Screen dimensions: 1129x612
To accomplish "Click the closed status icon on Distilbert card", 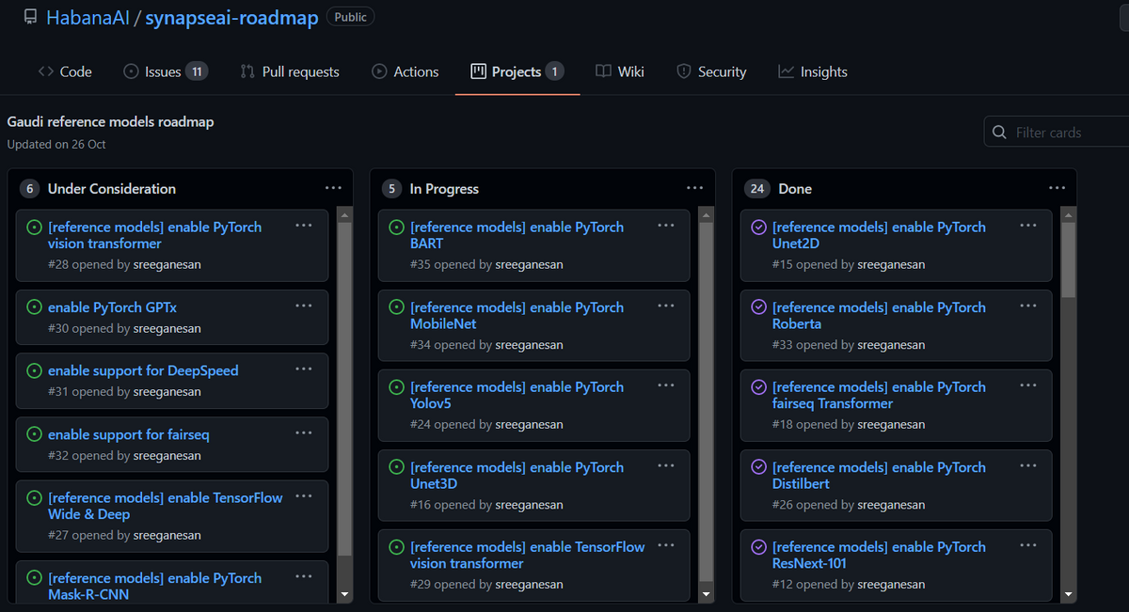I will pyautogui.click(x=758, y=467).
